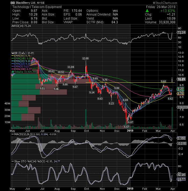188x191 pixels.
Task: Click the MACD histogram -0.016 axis tag
Action: pos(182,144)
